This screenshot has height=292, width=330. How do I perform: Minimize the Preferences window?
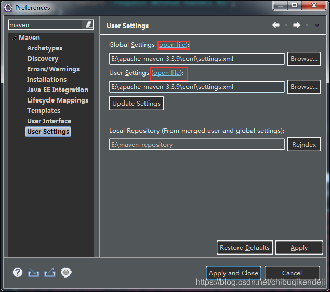(x=281, y=5)
